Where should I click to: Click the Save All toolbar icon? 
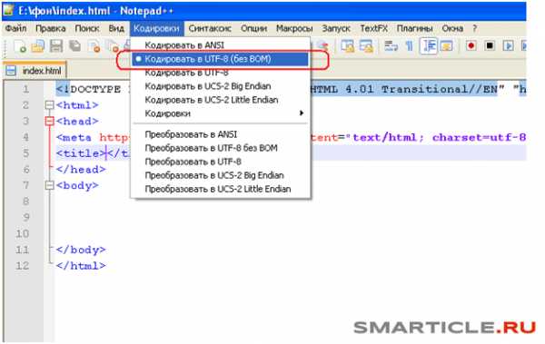tap(74, 46)
